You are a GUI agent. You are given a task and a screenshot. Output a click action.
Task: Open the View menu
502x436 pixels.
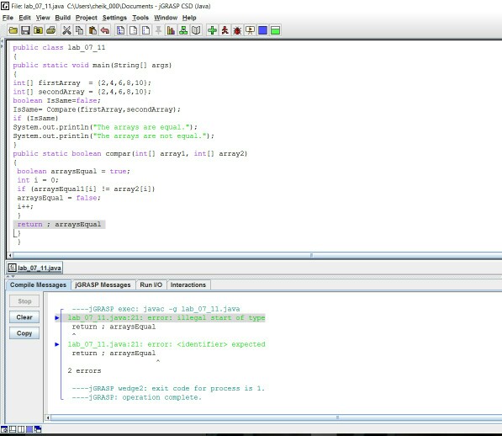pos(43,18)
